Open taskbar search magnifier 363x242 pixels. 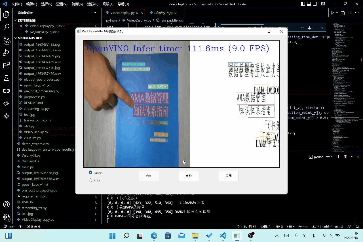click(x=126, y=235)
